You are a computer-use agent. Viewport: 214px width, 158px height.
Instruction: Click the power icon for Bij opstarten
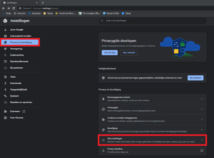tap(5, 68)
